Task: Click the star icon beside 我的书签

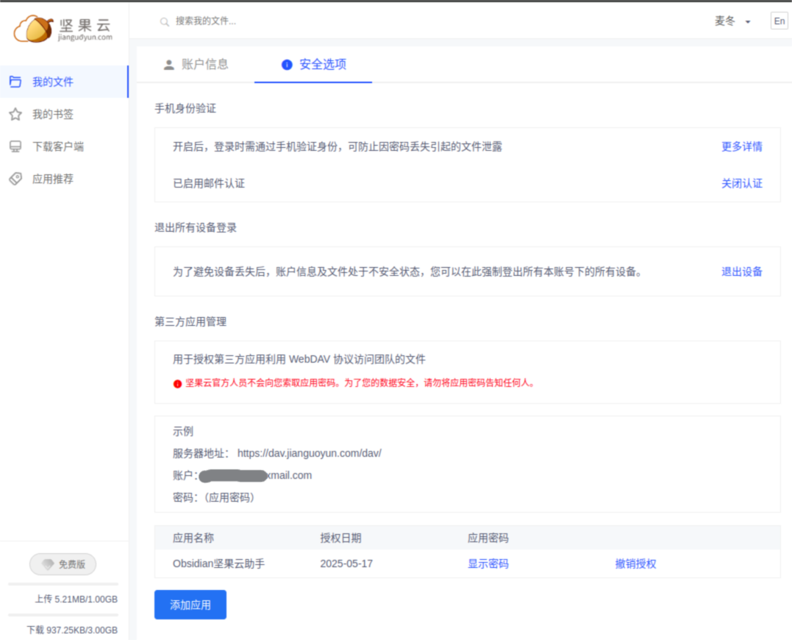Action: click(15, 114)
